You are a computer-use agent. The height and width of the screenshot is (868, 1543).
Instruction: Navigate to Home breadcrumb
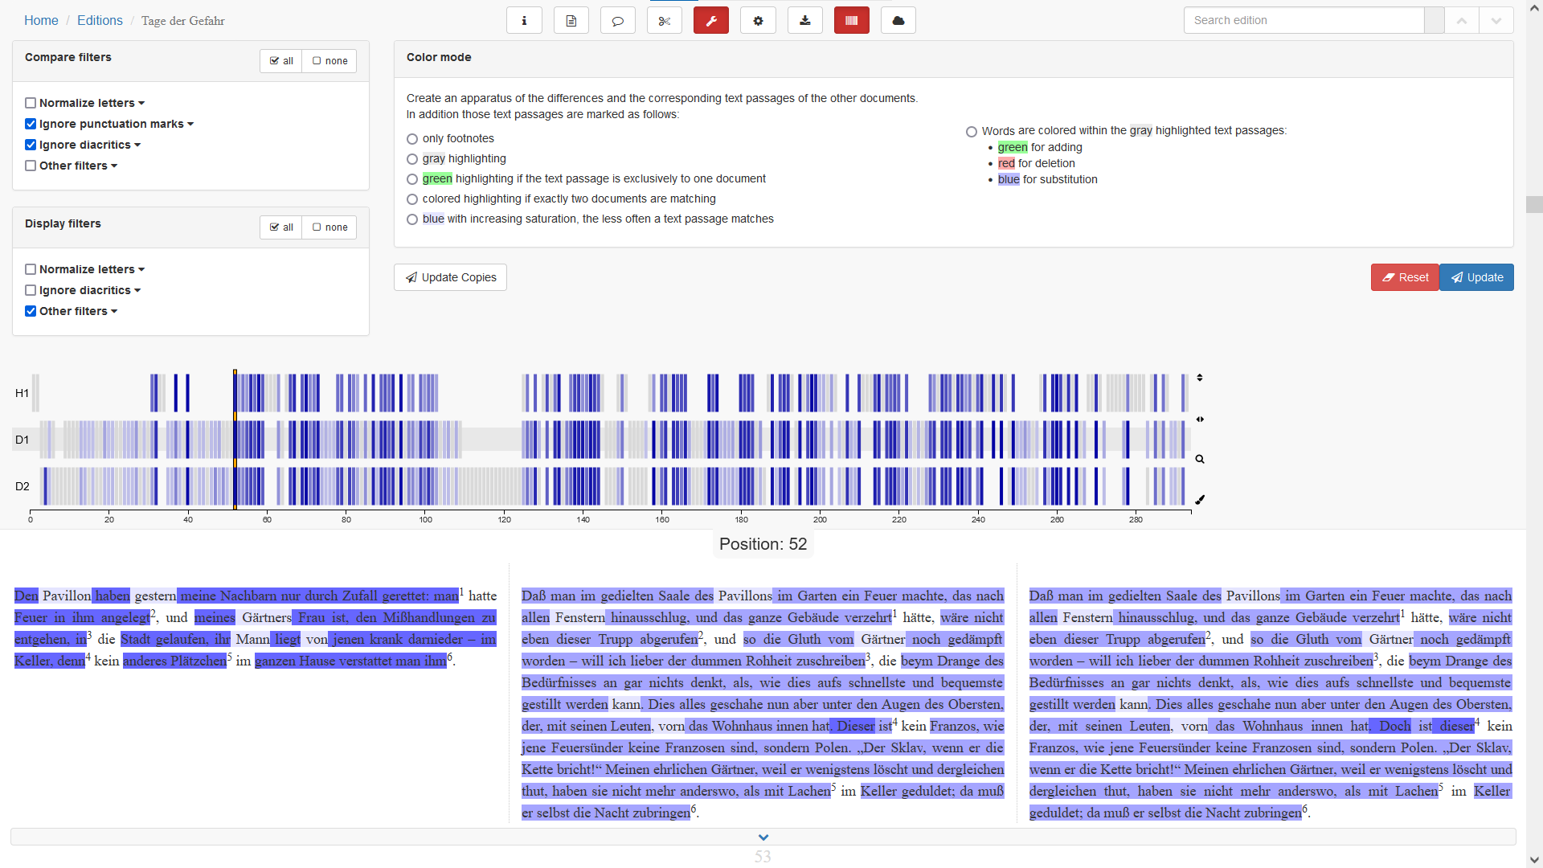(41, 21)
